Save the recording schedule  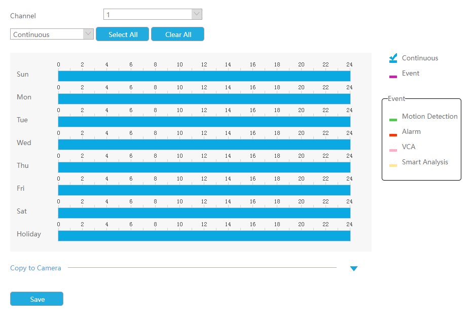pyautogui.click(x=37, y=299)
